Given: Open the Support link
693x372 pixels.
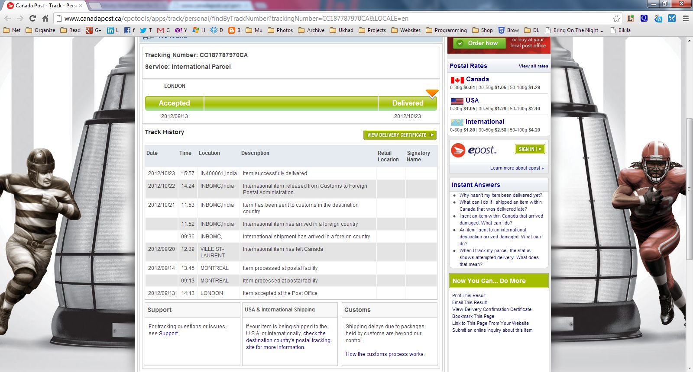Looking at the screenshot, I should [x=168, y=334].
